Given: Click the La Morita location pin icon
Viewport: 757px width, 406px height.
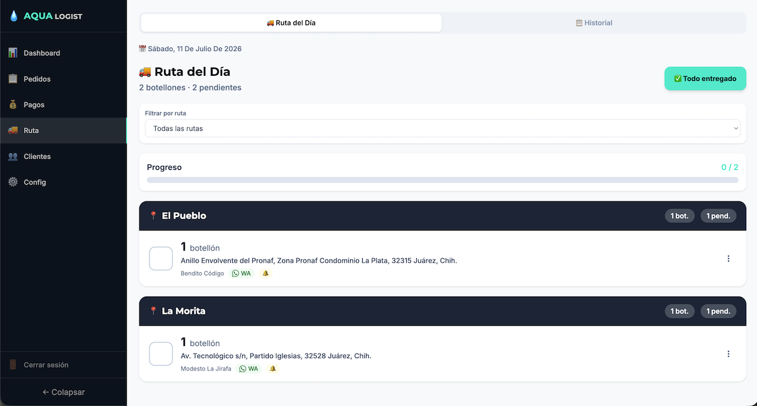Looking at the screenshot, I should coord(153,311).
